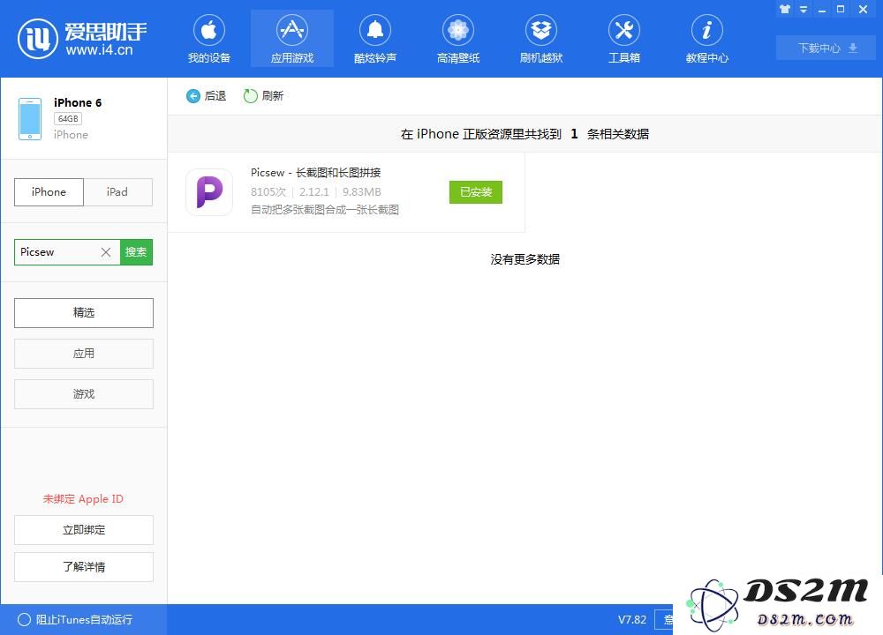Click the 没有更多数据 no more data text
883x635 pixels.
[525, 259]
